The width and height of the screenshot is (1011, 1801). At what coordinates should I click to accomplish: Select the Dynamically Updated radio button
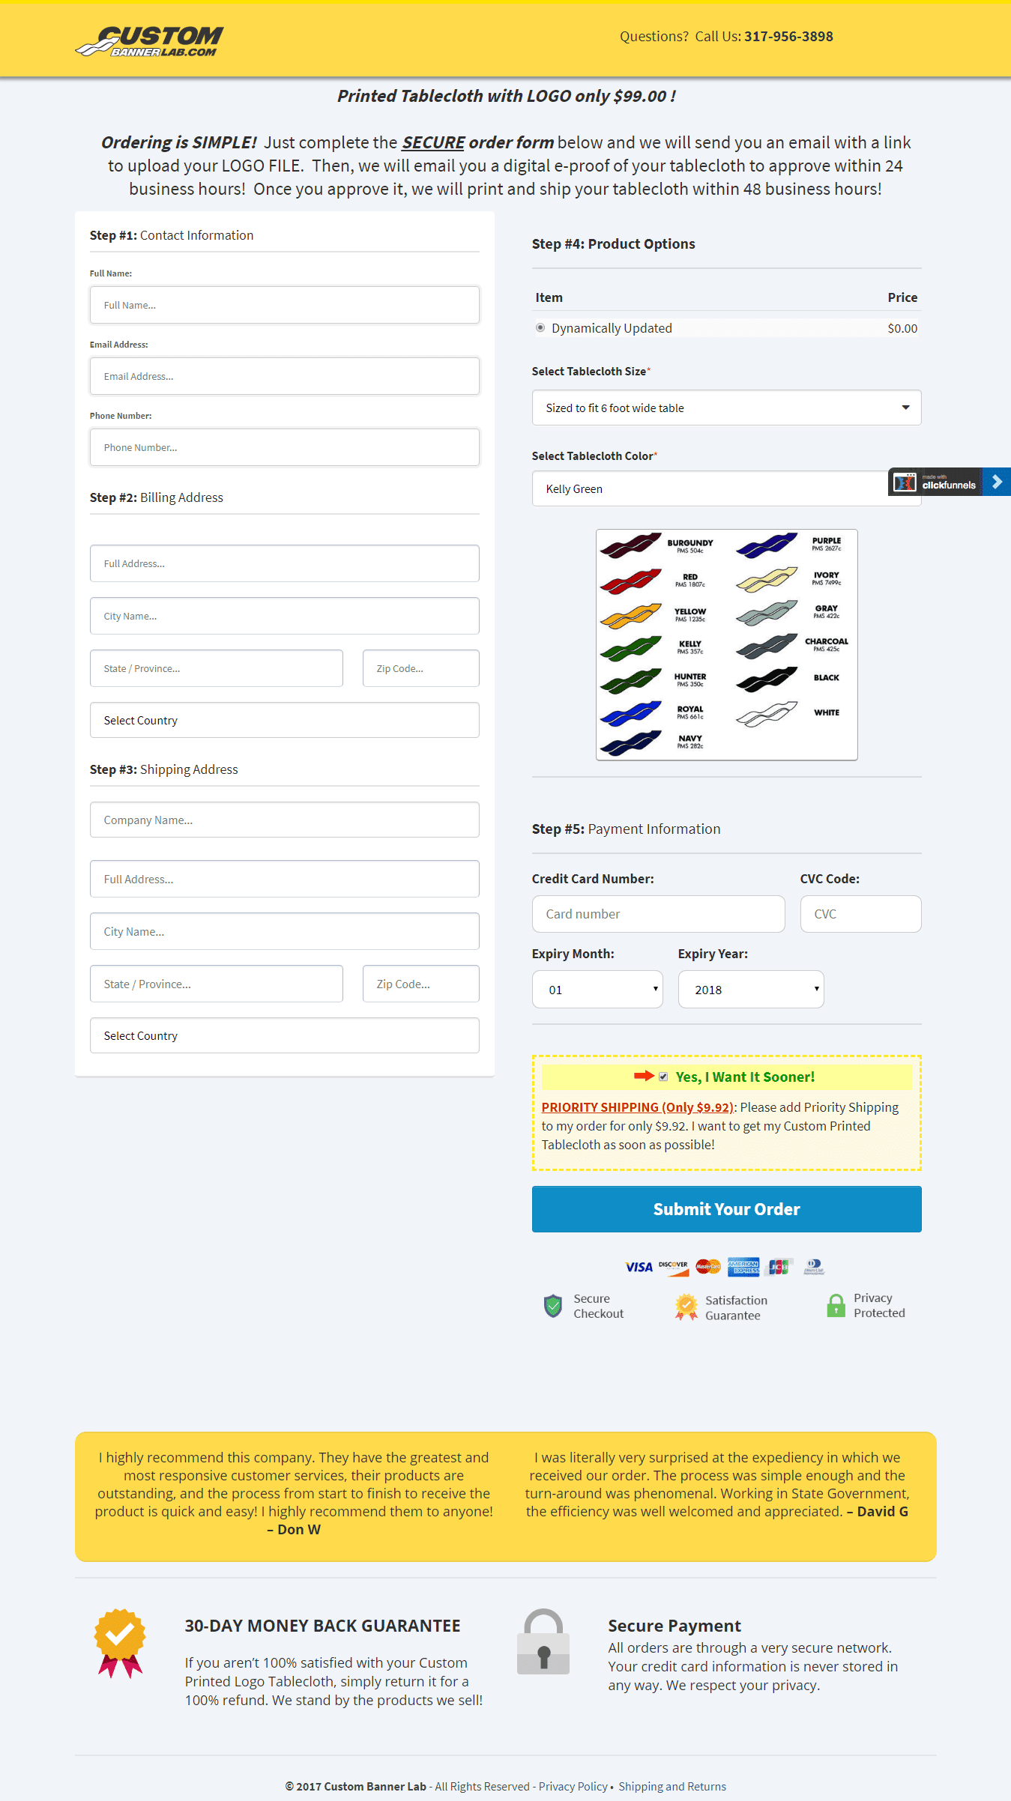(540, 328)
